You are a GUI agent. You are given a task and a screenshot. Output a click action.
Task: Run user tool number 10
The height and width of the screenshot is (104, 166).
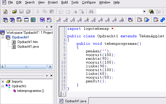[x=121, y=20]
